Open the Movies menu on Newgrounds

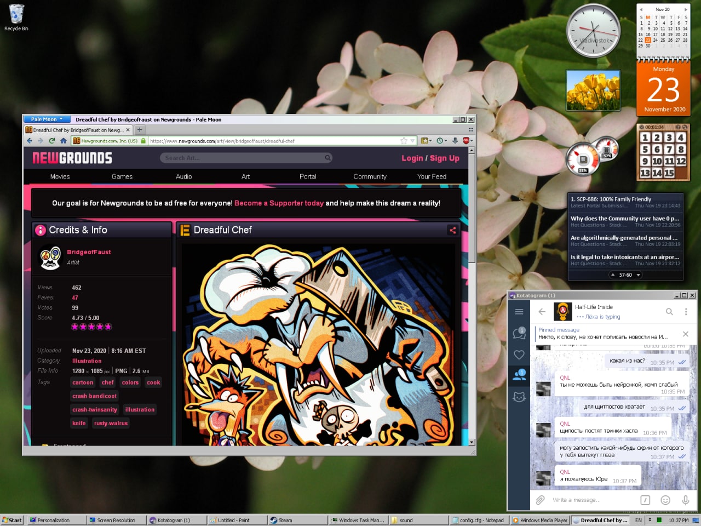pos(60,176)
